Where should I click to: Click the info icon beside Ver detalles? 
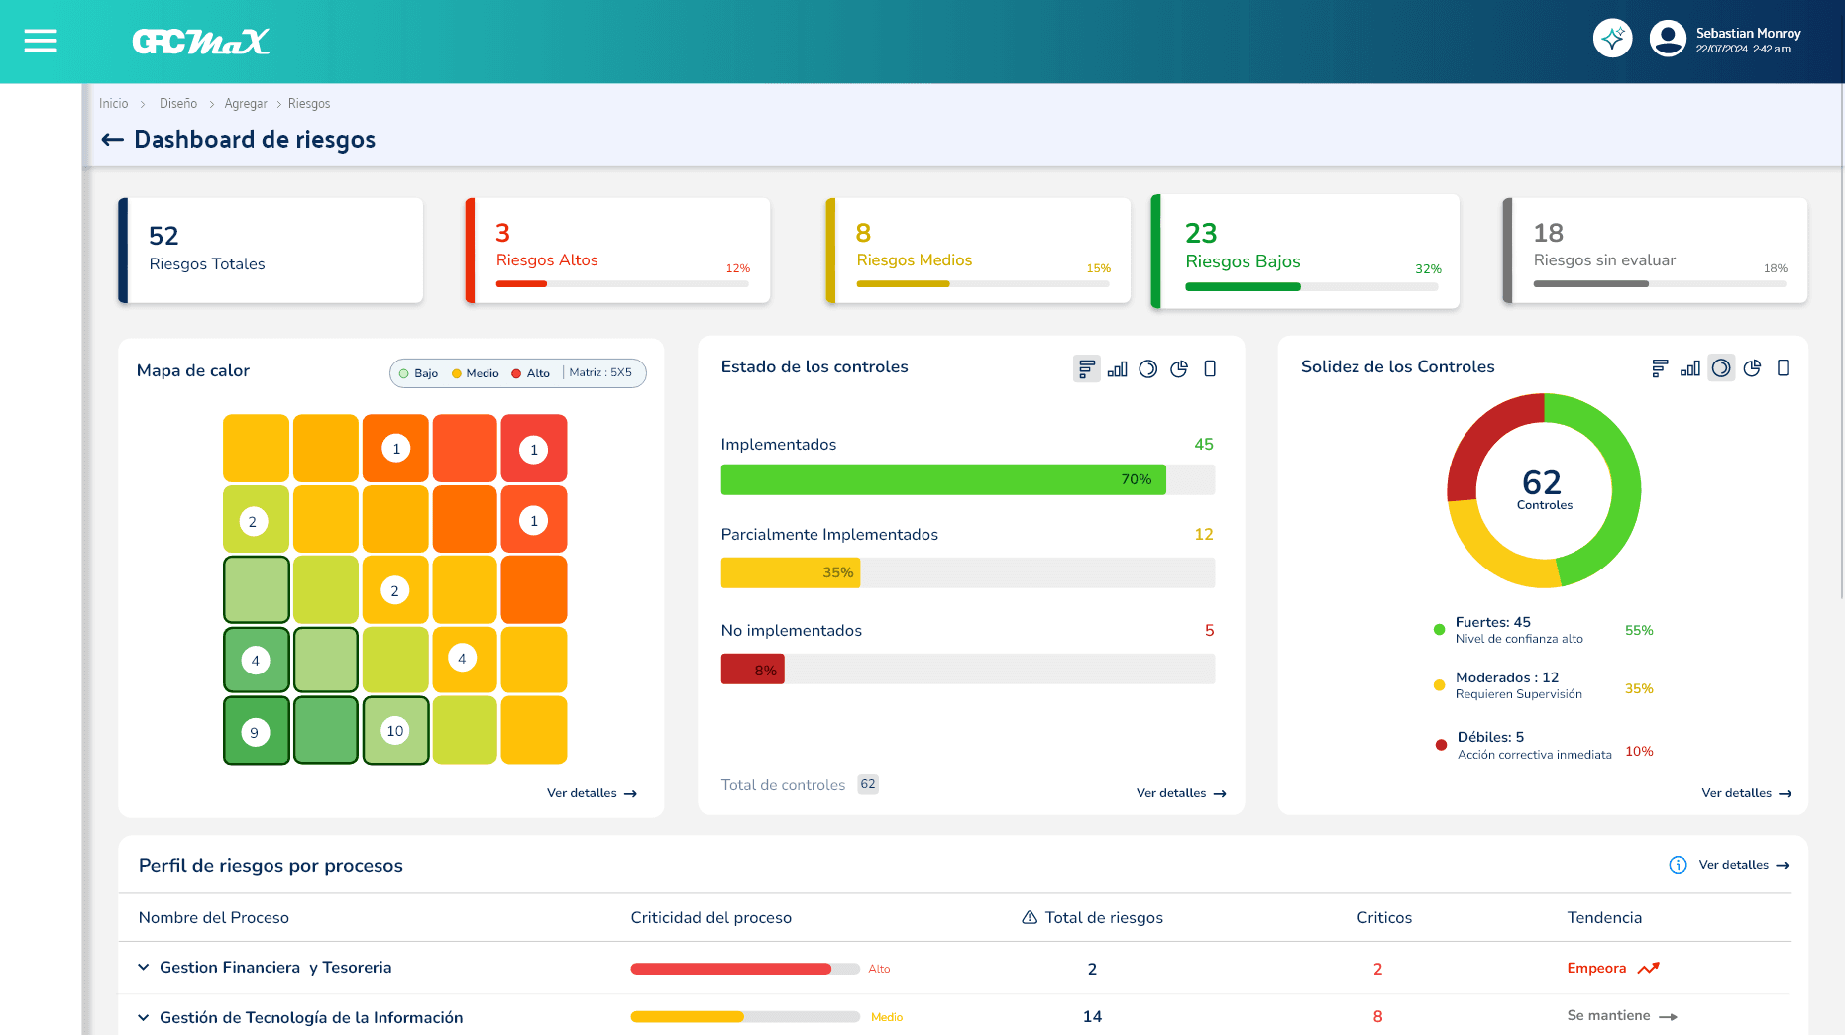tap(1678, 865)
